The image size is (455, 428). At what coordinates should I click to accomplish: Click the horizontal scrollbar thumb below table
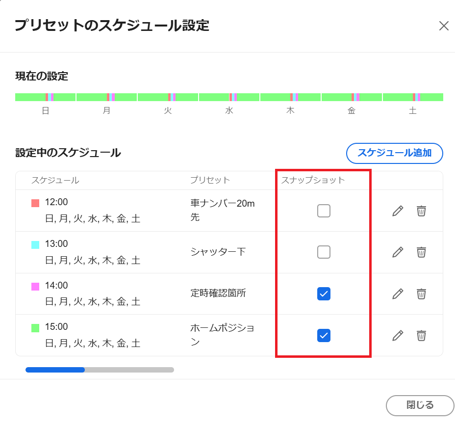pos(55,370)
